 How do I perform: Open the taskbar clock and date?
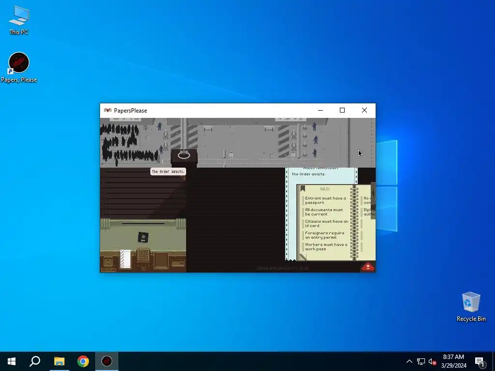tap(453, 361)
